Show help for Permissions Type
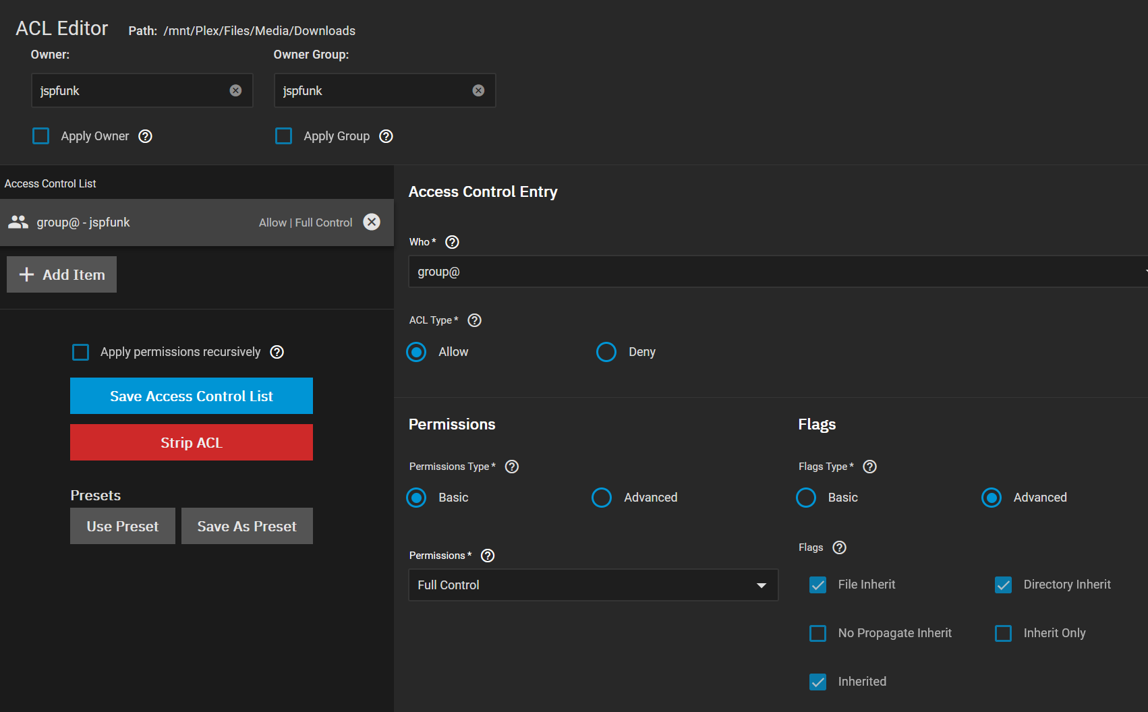This screenshot has width=1148, height=712. [512, 467]
